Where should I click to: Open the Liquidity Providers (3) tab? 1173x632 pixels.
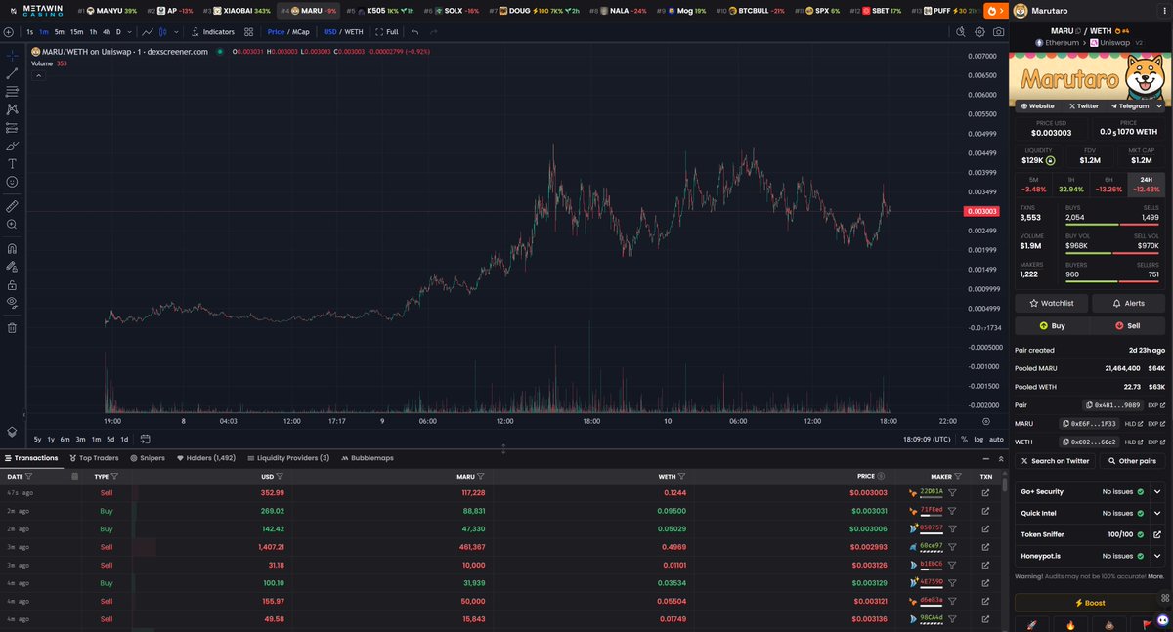click(x=287, y=457)
